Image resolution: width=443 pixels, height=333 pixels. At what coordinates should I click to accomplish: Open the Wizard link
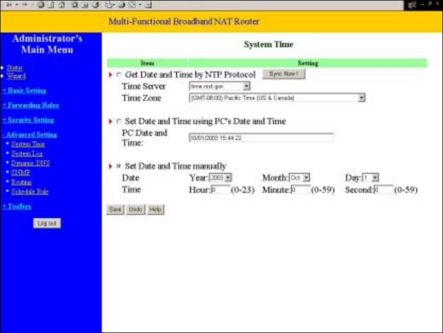point(16,76)
